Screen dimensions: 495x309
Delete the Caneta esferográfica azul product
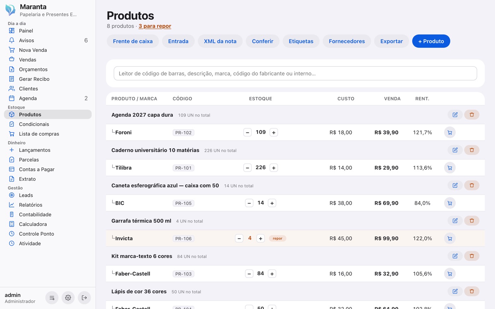click(x=472, y=185)
